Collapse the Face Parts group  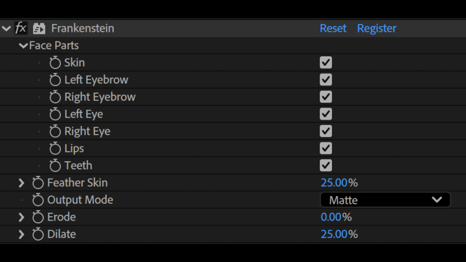tap(23, 46)
